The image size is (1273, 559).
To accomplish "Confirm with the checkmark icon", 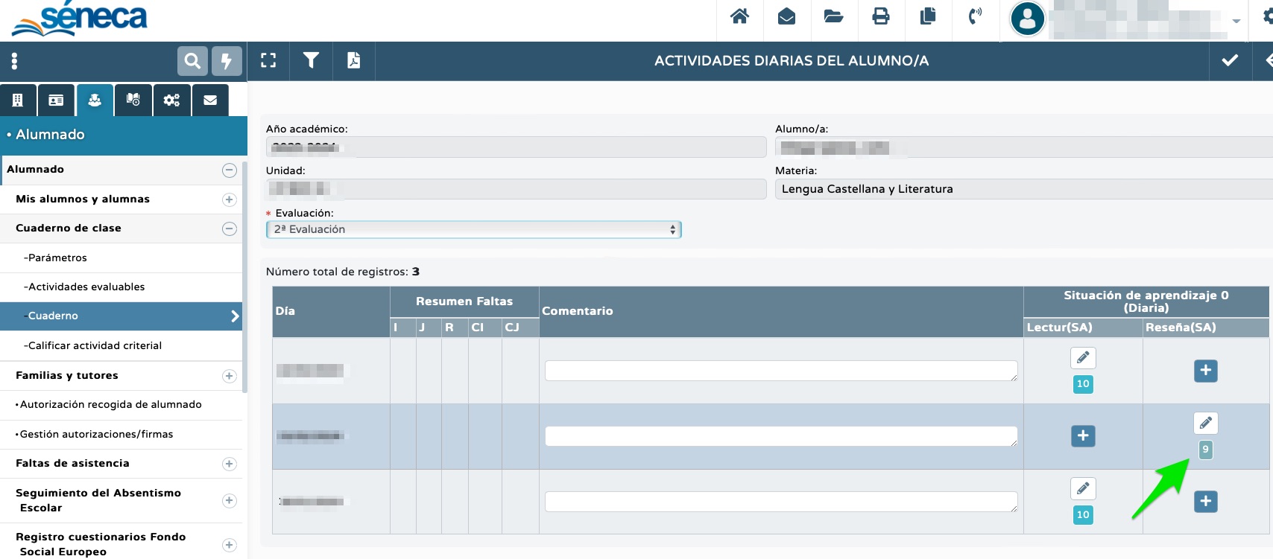I will [1230, 60].
